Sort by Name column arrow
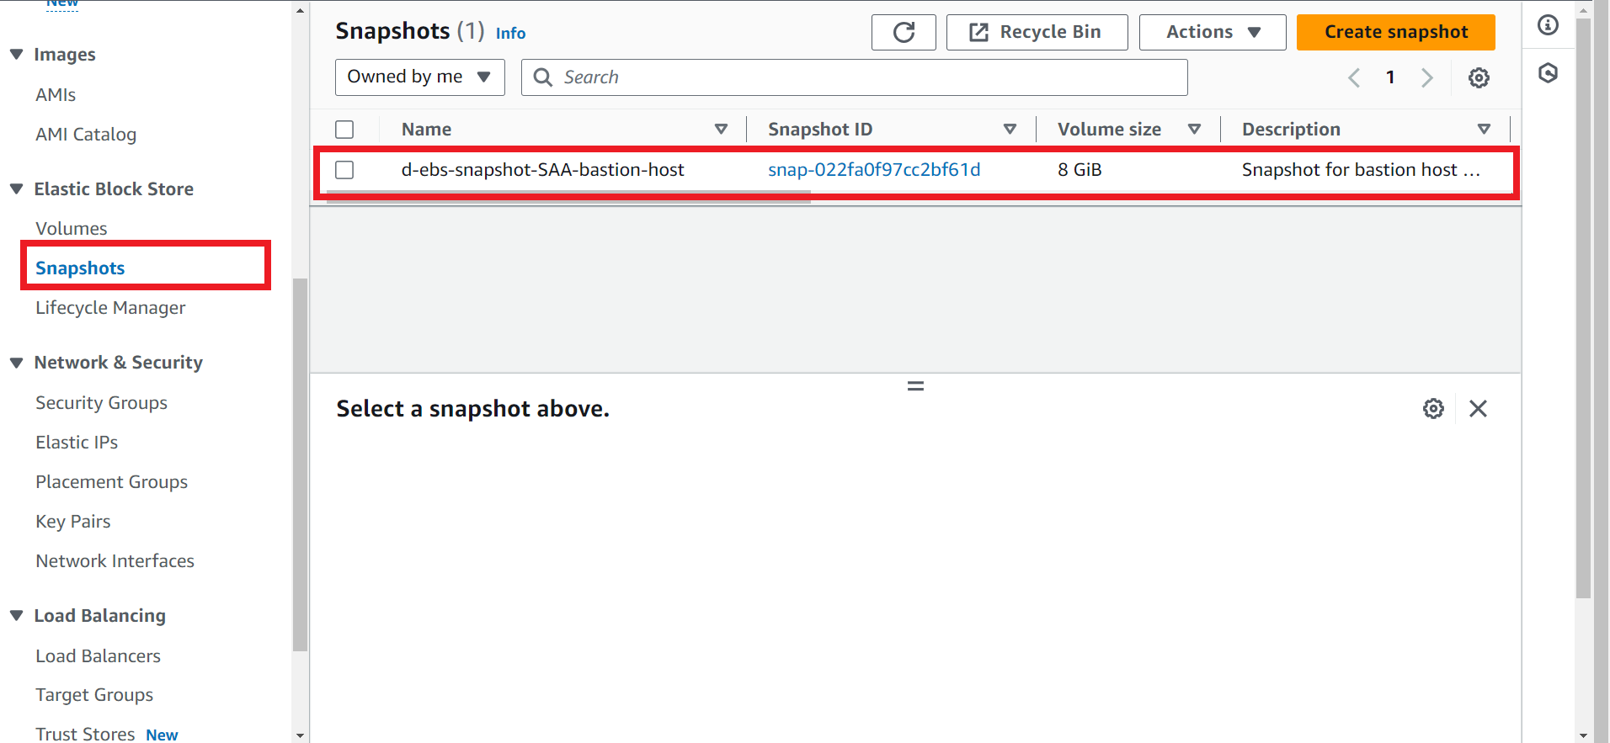 click(x=721, y=130)
